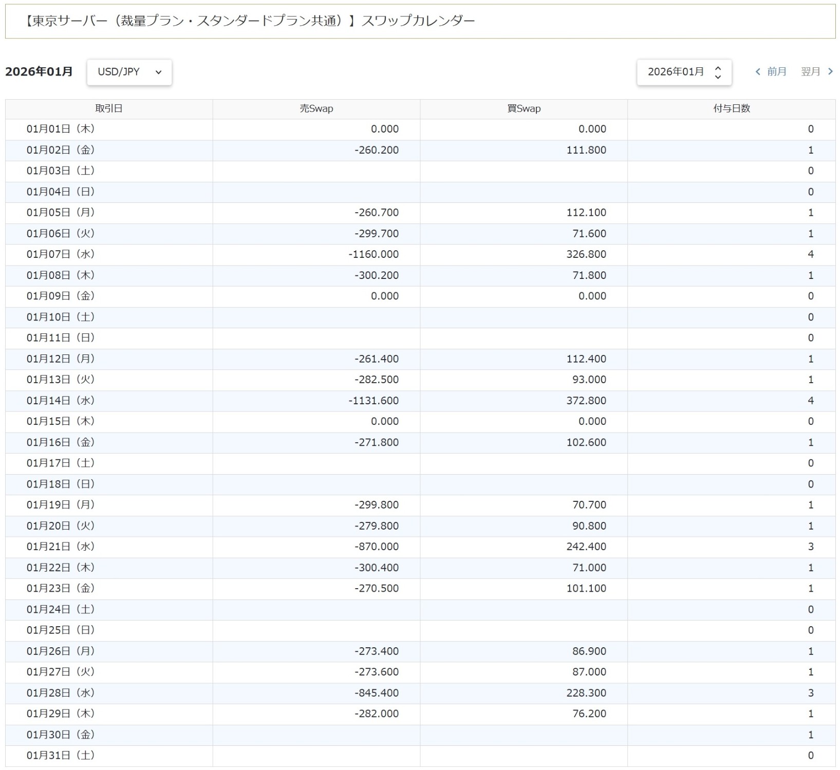Click the buy swap value 86.900

(589, 651)
